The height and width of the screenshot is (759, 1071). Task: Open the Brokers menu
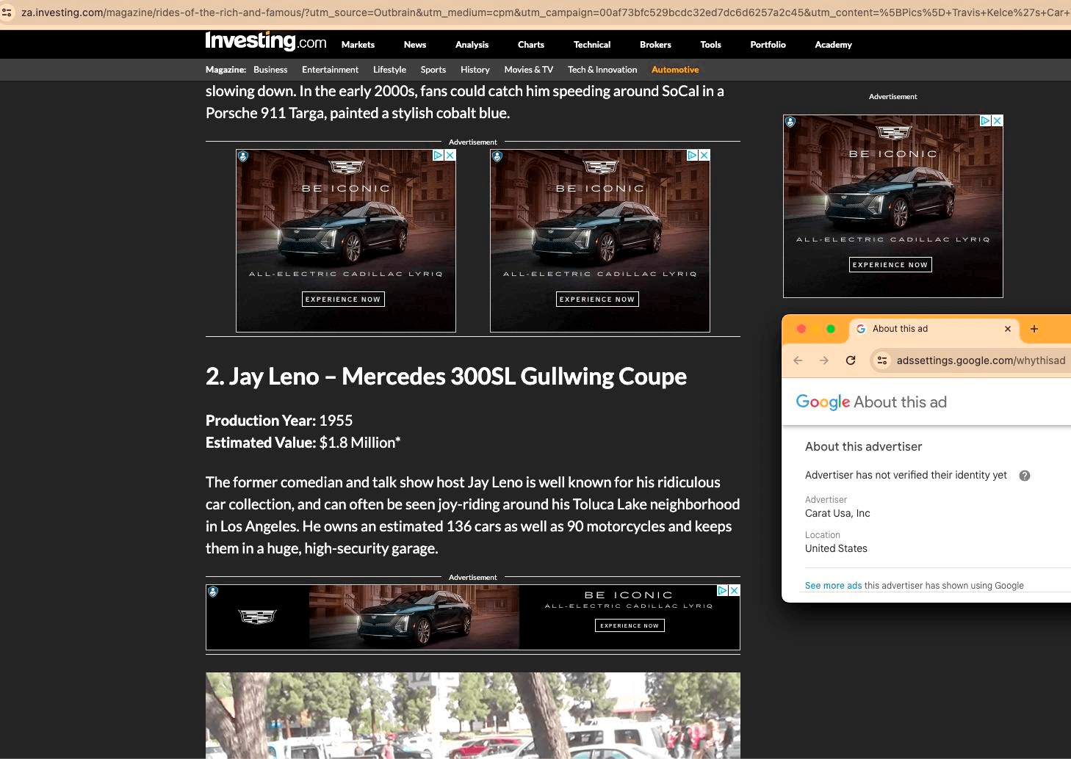655,45
